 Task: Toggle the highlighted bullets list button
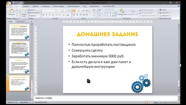coord(74,11)
